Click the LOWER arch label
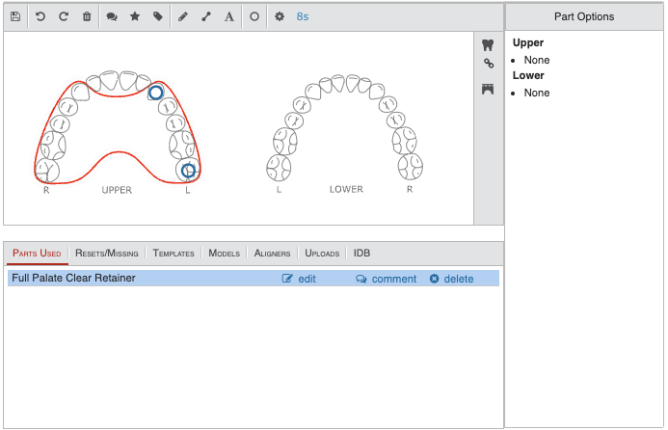 point(346,189)
